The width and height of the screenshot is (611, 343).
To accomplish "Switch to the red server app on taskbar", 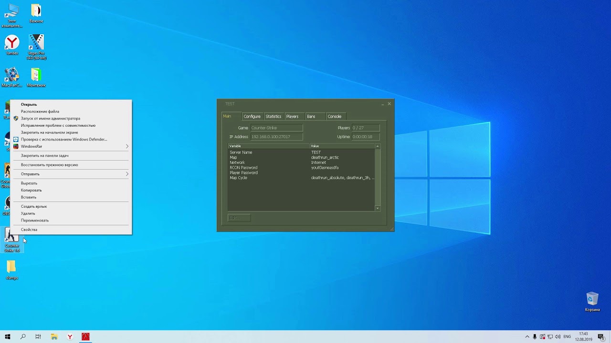I will 85,337.
